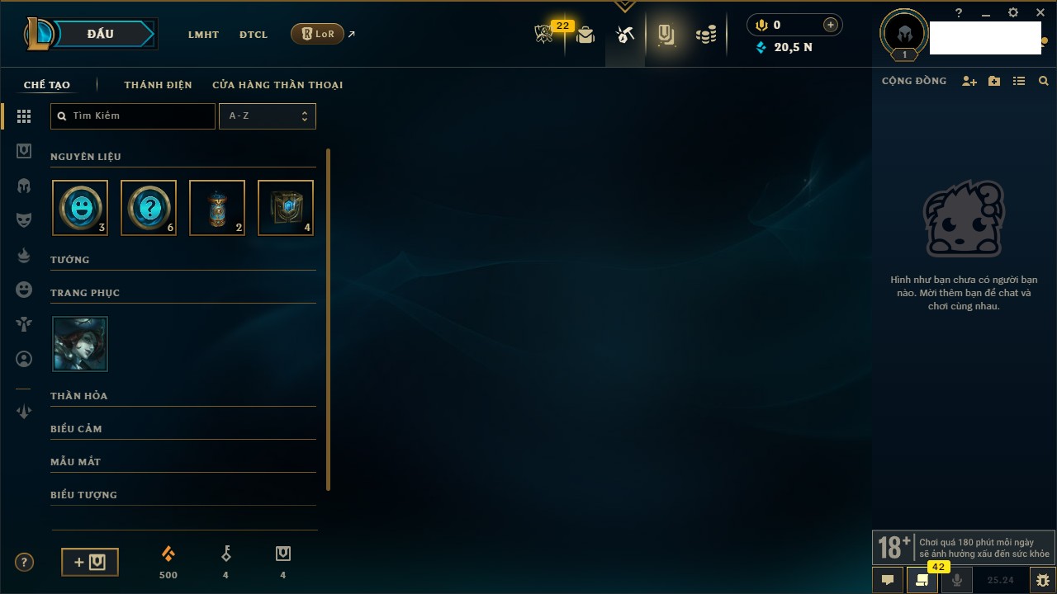Click the Tìm Kiếm search field

tap(133, 116)
